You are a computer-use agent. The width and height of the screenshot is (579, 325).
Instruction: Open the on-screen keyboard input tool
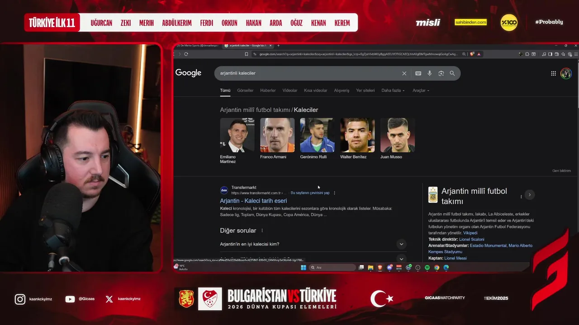point(418,73)
